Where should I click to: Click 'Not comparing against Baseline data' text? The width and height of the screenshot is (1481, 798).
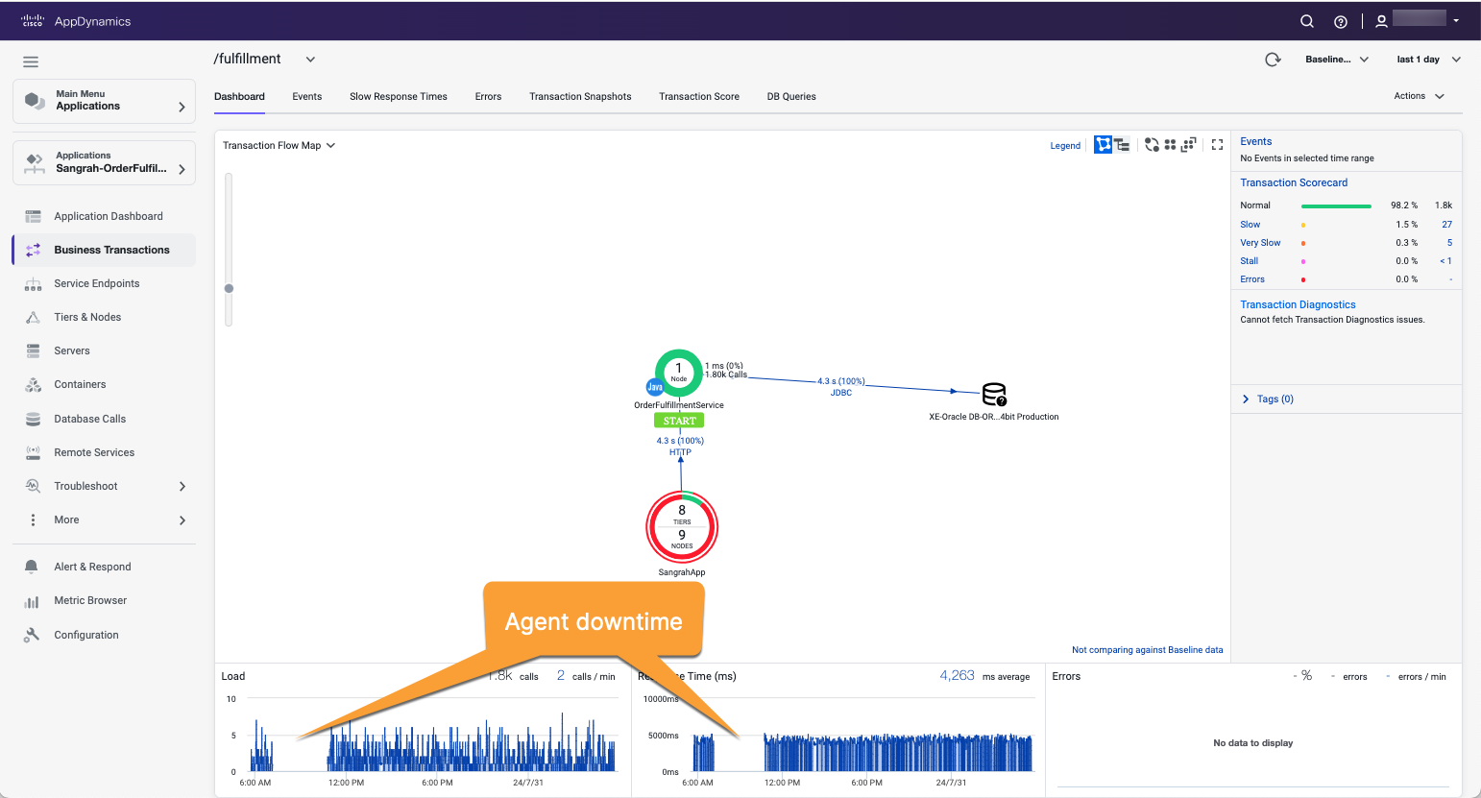point(1147,650)
